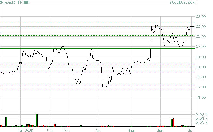Click the 21.00 price axis label

point(201,36)
